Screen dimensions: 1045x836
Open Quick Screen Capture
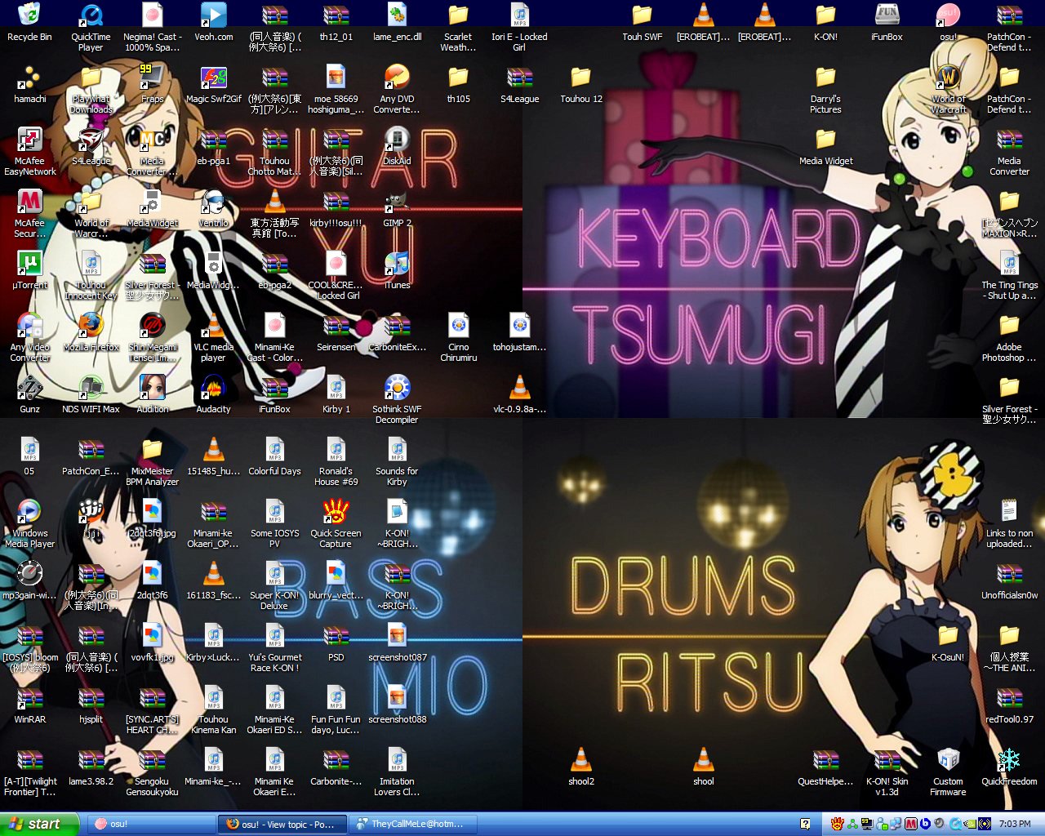tap(336, 524)
